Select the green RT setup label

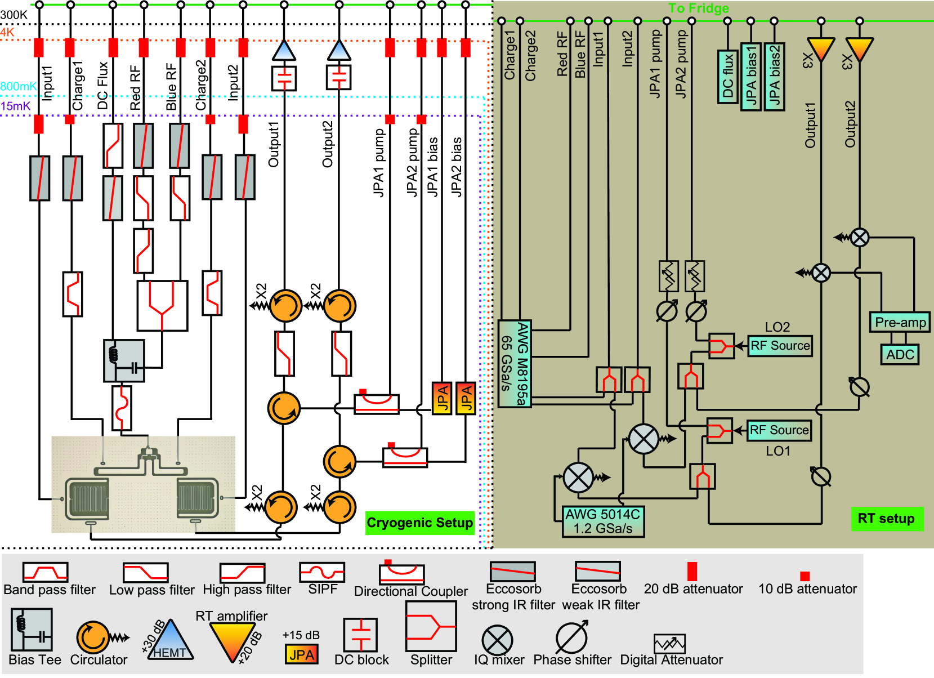click(x=886, y=519)
